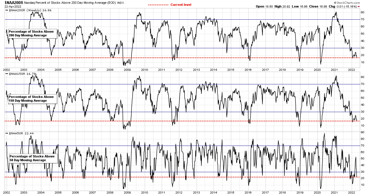
Task: Click the red 'Current level' legend label
Action: tap(181, 5)
